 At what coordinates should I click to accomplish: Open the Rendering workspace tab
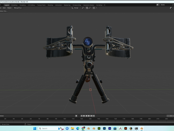67,5
